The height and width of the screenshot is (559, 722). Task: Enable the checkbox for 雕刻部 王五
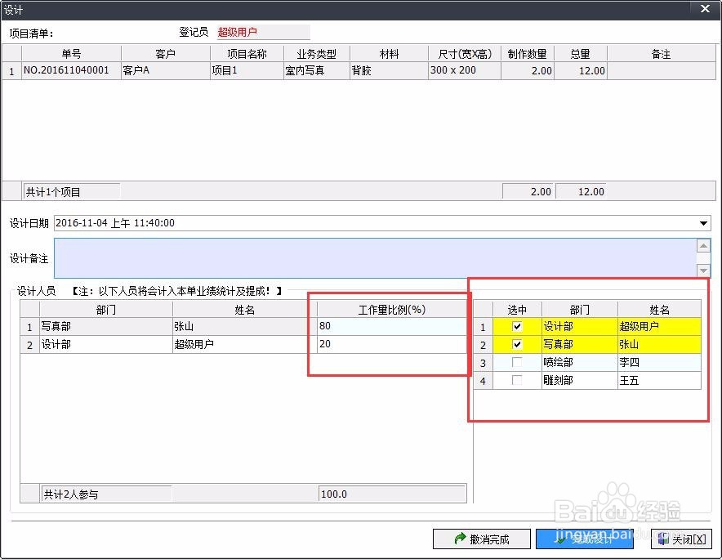click(519, 380)
